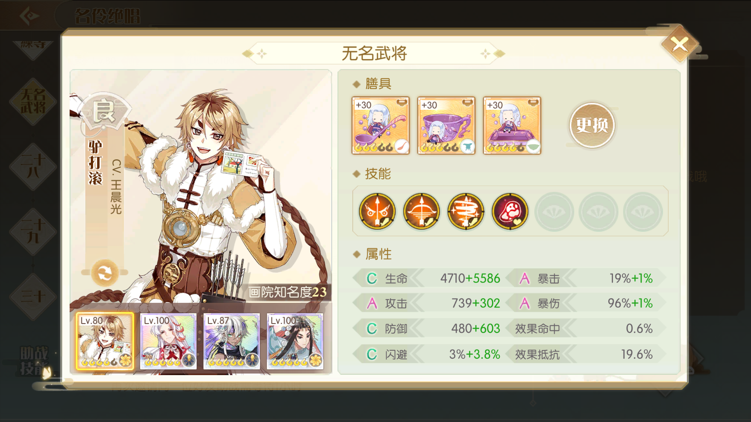Click the 更换 replace tableware button
Image resolution: width=751 pixels, height=422 pixels.
[x=592, y=125]
